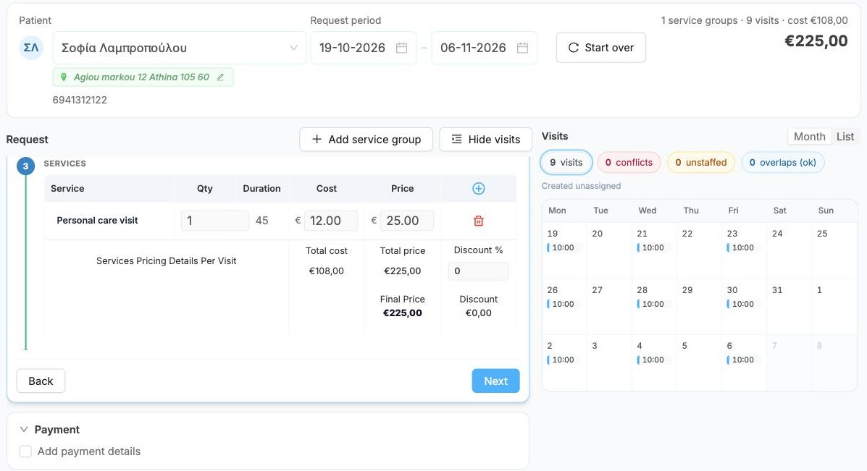Filter by 9 visits chip
867x471 pixels.
pos(566,162)
